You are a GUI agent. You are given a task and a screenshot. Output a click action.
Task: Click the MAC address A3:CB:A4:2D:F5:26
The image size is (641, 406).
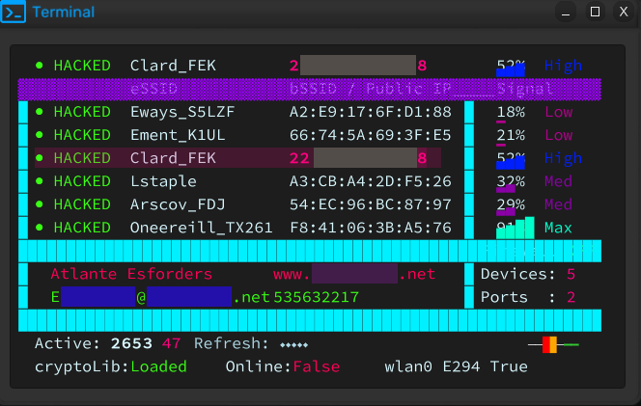point(371,181)
